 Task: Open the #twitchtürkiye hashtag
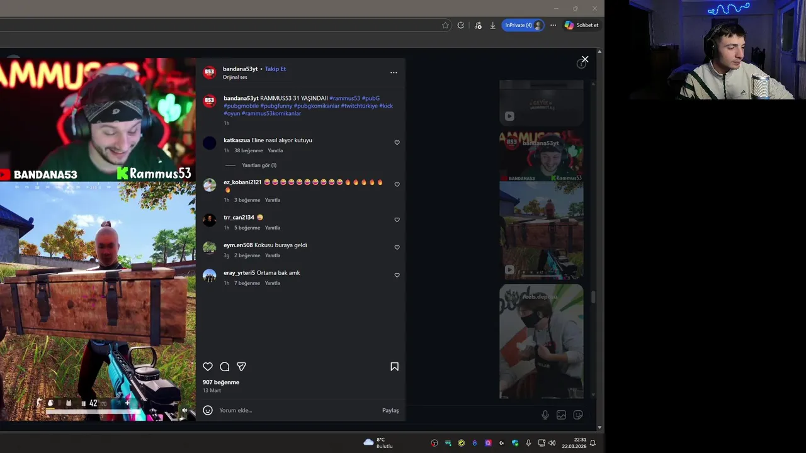coord(359,106)
